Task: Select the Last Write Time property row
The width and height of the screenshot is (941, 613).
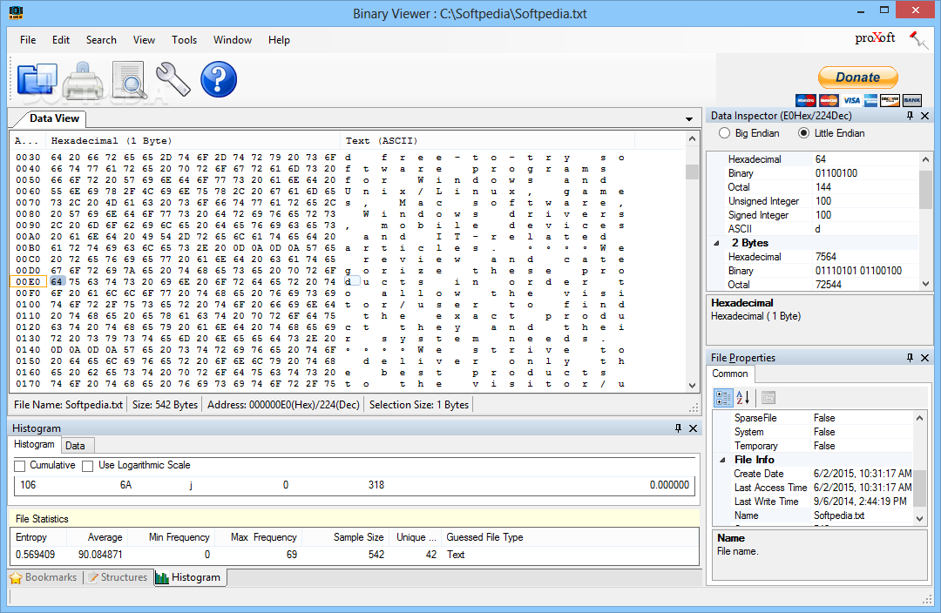Action: (x=816, y=502)
